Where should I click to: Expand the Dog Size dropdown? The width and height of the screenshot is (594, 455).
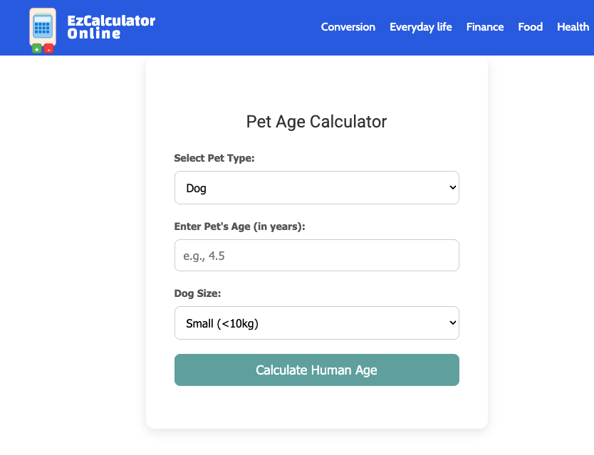pos(317,323)
